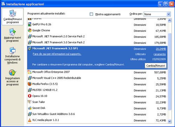
Task: Select Microsoft .NET Framework 3.0 Service Pack 2
Action: click(x=97, y=43)
